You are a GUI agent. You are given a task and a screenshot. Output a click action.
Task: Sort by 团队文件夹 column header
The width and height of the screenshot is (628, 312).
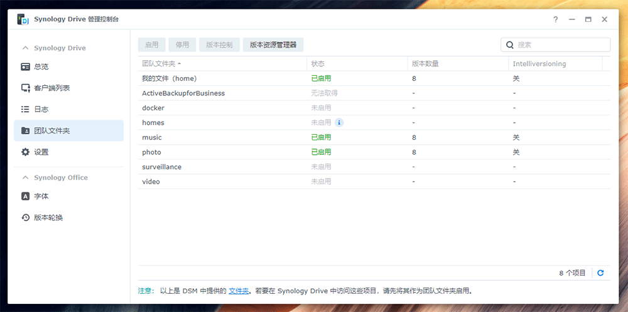coord(161,64)
